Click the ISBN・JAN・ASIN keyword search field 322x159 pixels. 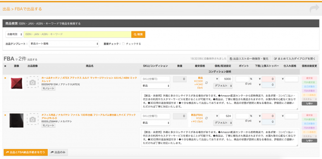(x=78, y=34)
